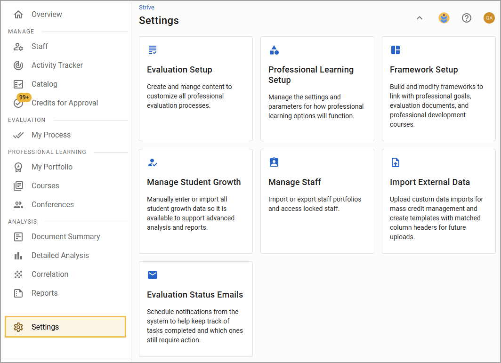Image resolution: width=501 pixels, height=363 pixels.
Task: Click the Evaluation Status Emails envelope icon
Action: (x=153, y=275)
